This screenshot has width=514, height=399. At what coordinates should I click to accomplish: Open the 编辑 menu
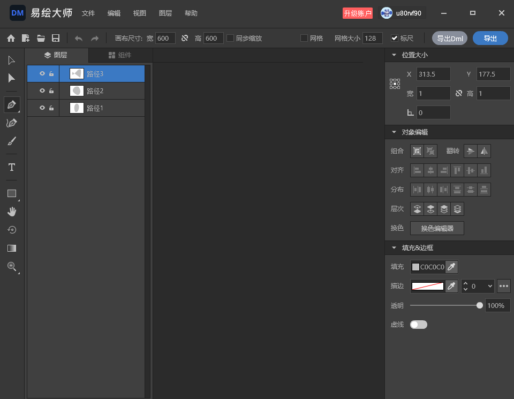coord(114,13)
